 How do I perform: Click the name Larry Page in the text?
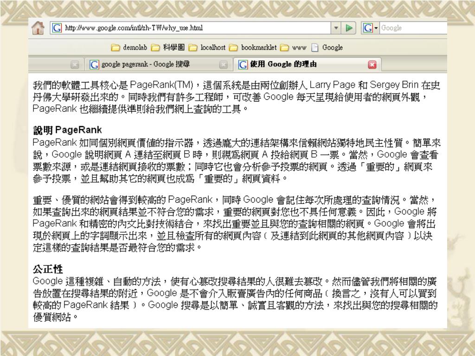(x=332, y=85)
